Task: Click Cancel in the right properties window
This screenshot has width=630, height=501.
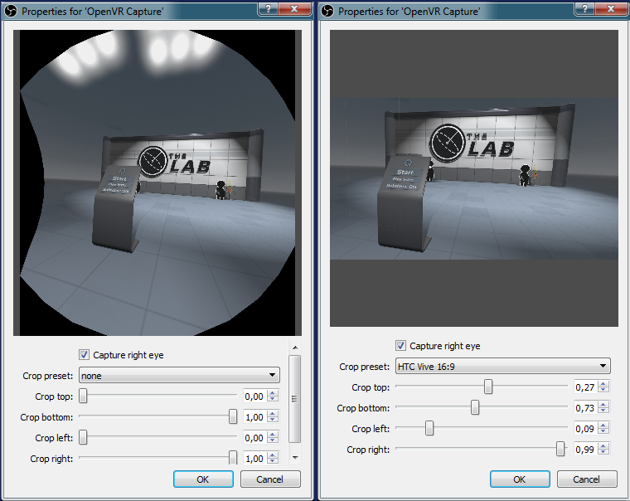Action: coord(587,479)
